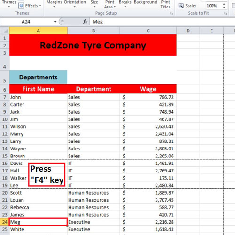Click the Scale icon
Image resolution: width=235 pixels, height=235 pixels.
coord(181,6)
